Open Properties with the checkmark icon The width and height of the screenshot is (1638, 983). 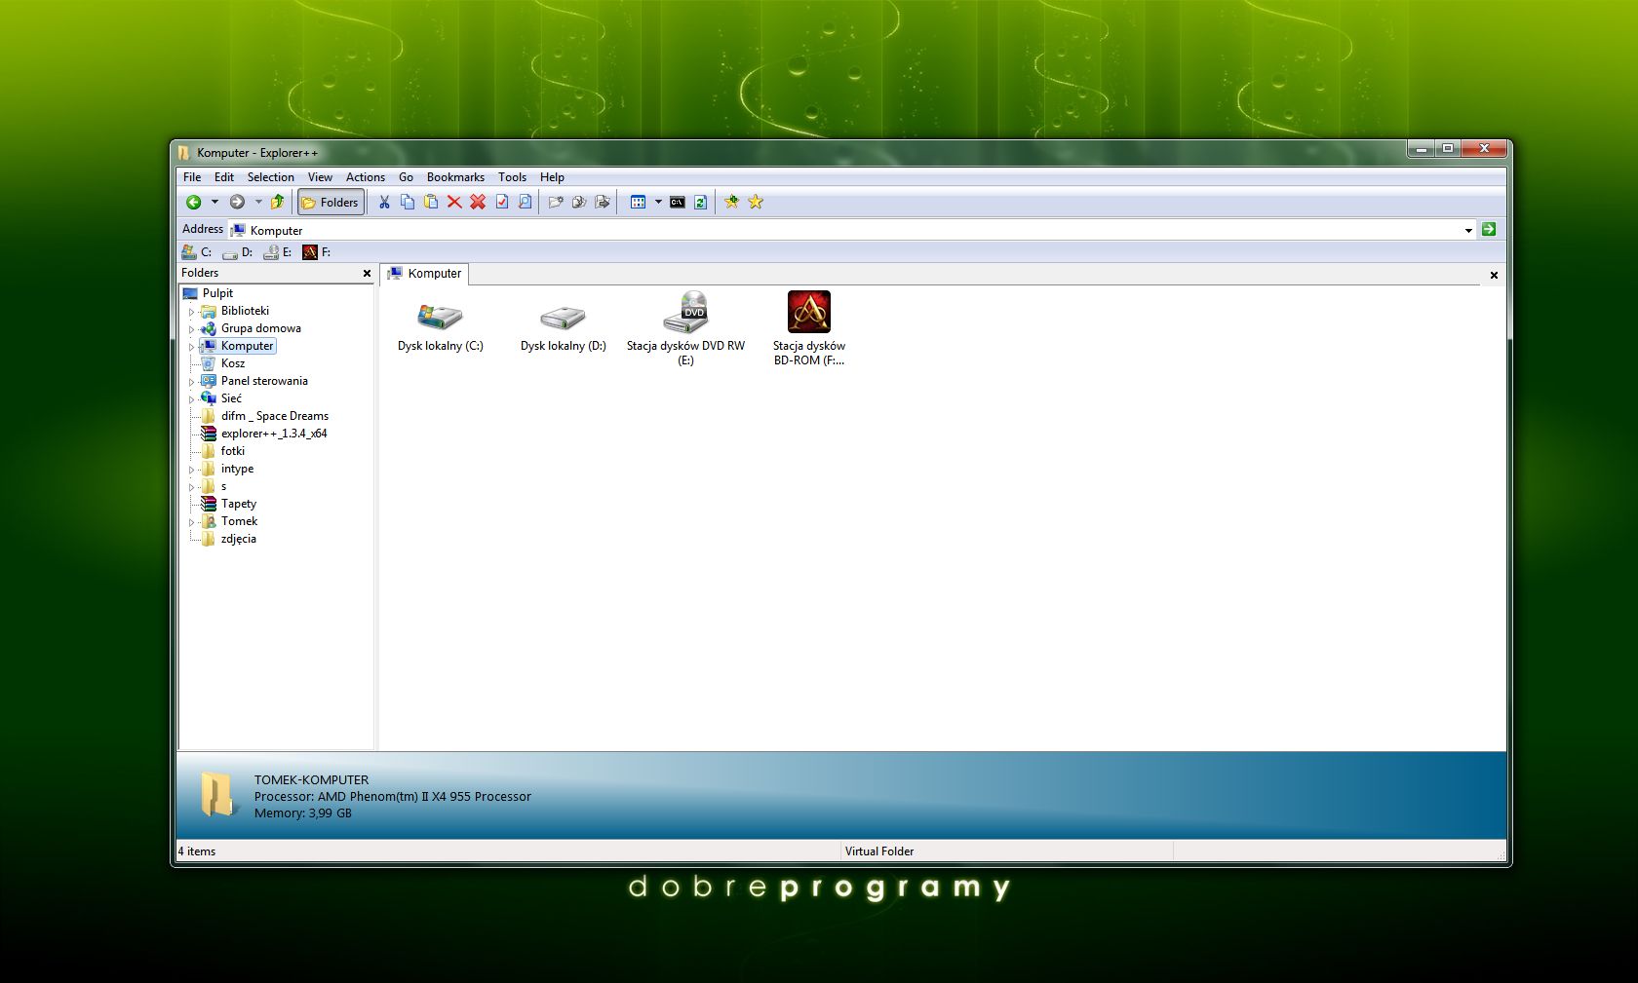(x=502, y=203)
